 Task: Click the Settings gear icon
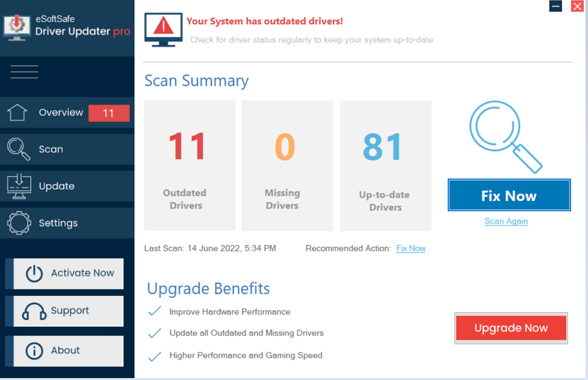[19, 223]
